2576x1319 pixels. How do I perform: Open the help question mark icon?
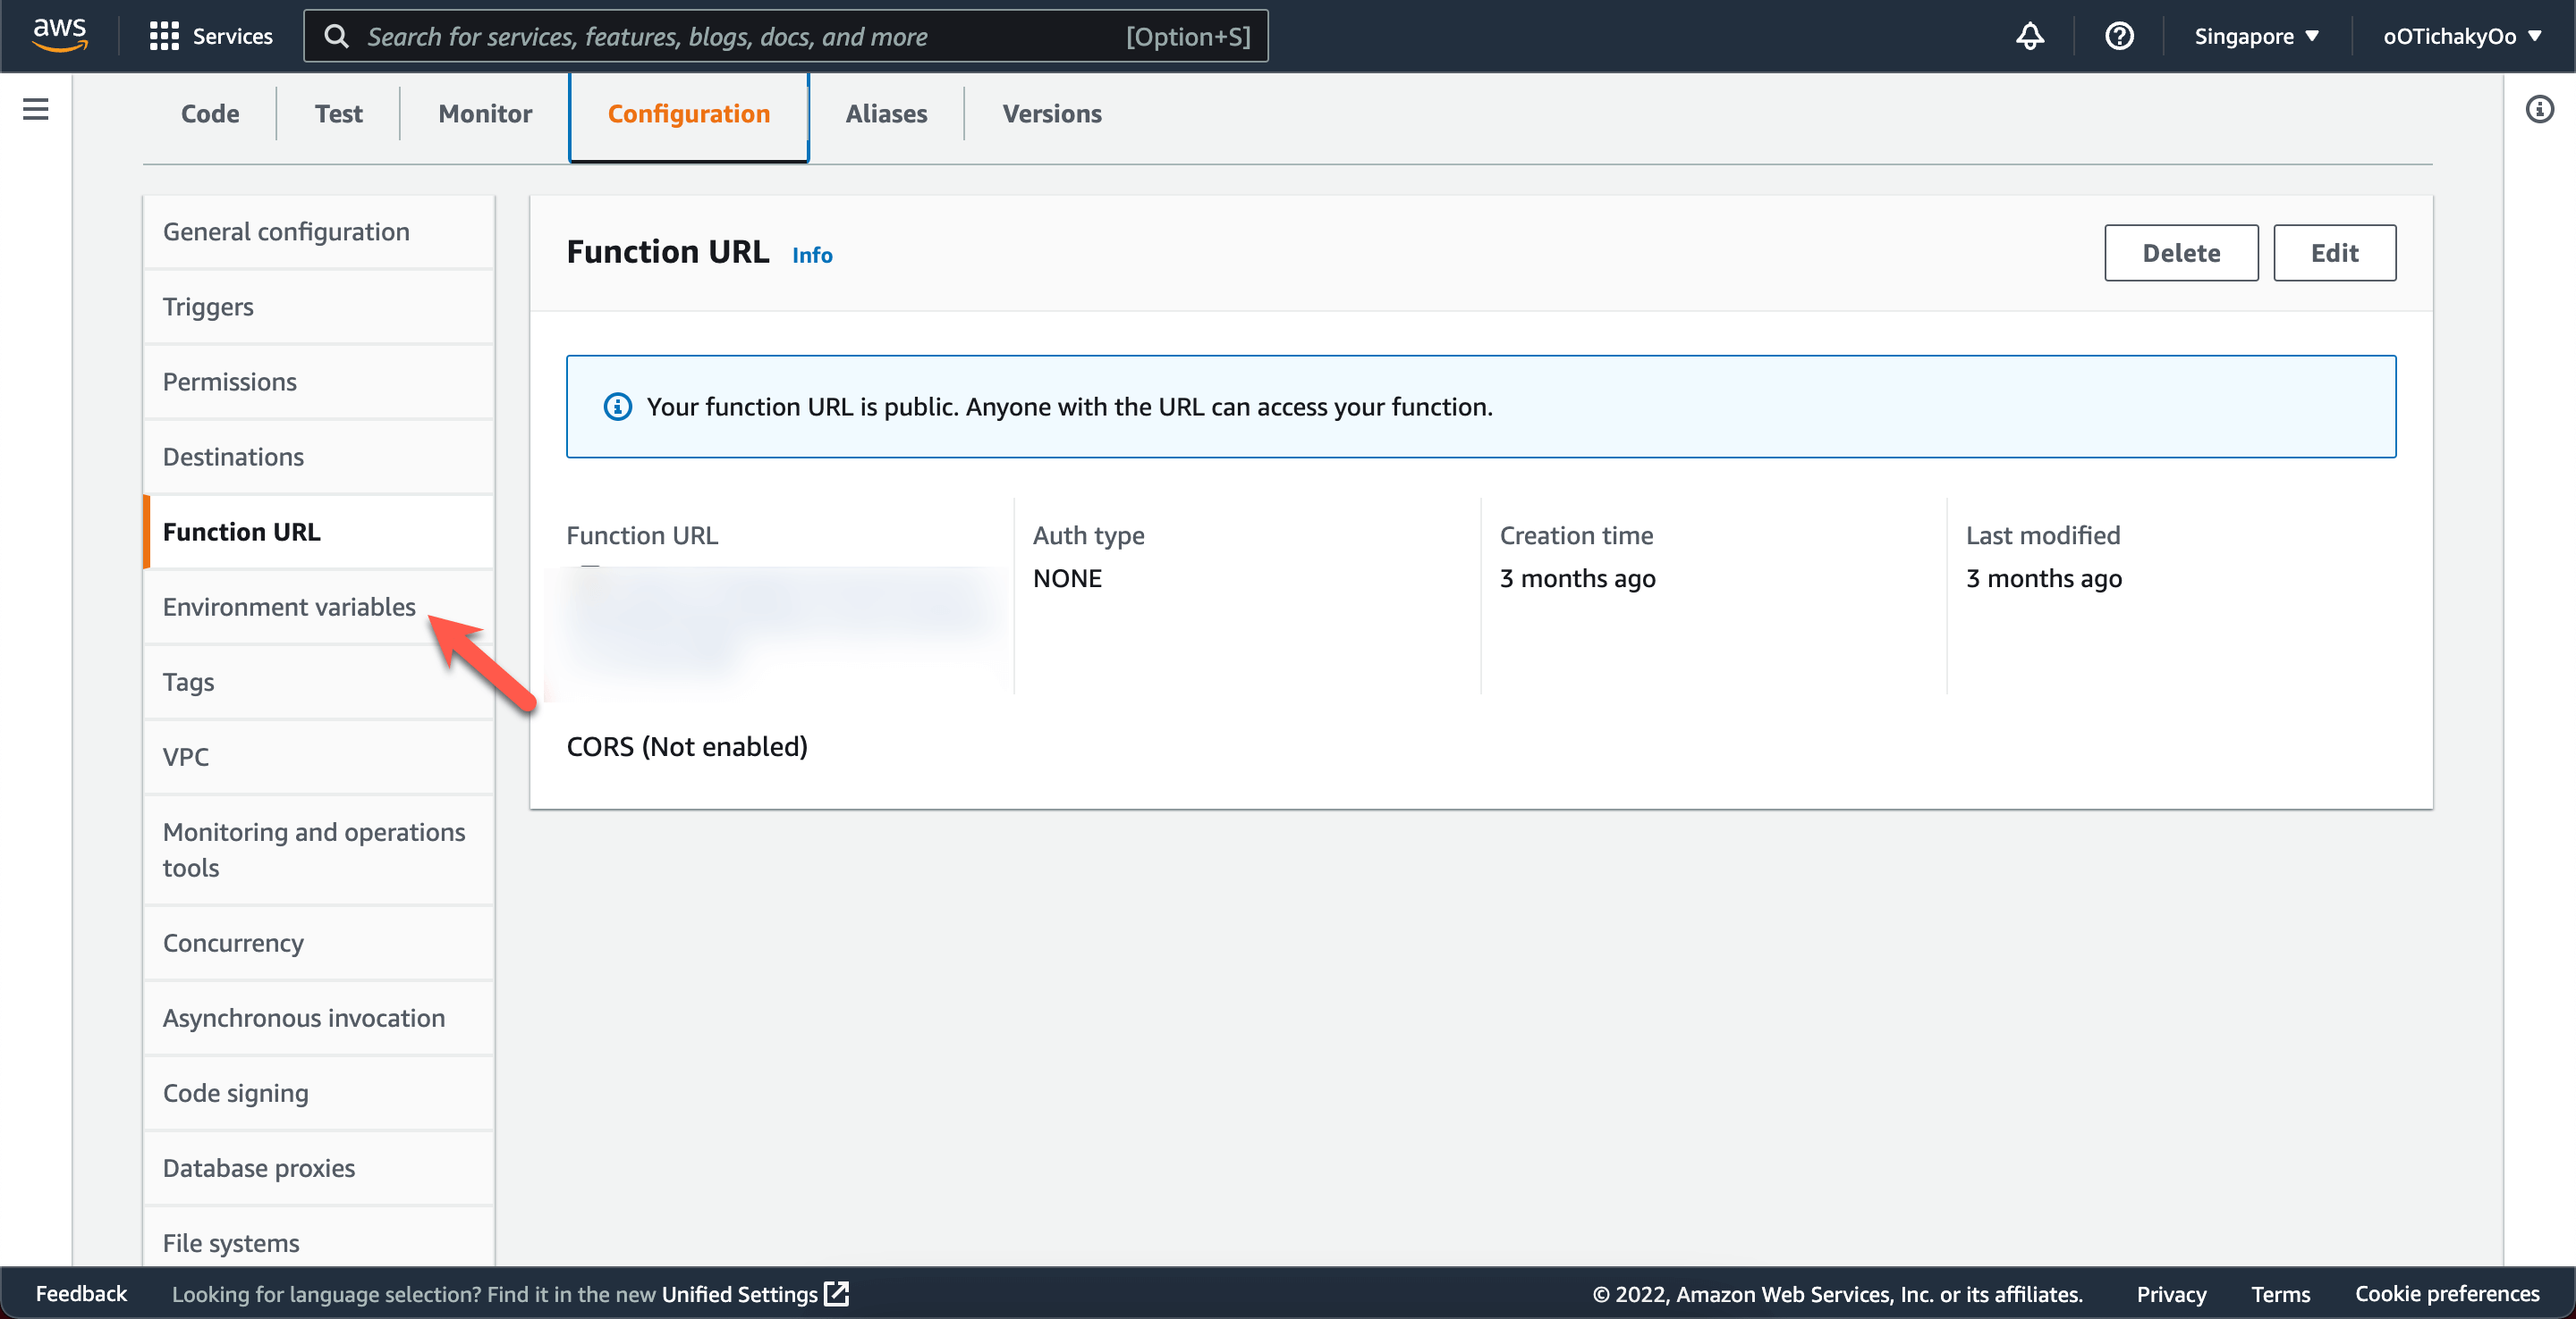(2119, 36)
